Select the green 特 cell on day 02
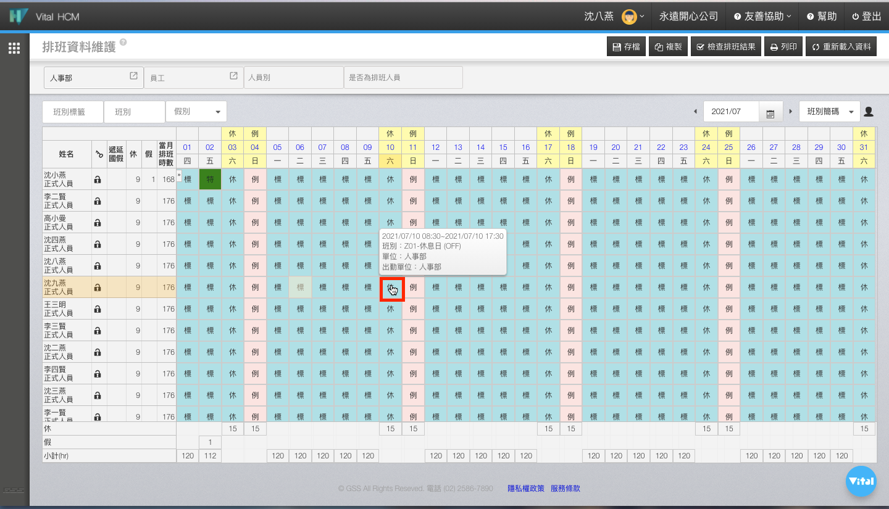The height and width of the screenshot is (509, 889). (210, 180)
